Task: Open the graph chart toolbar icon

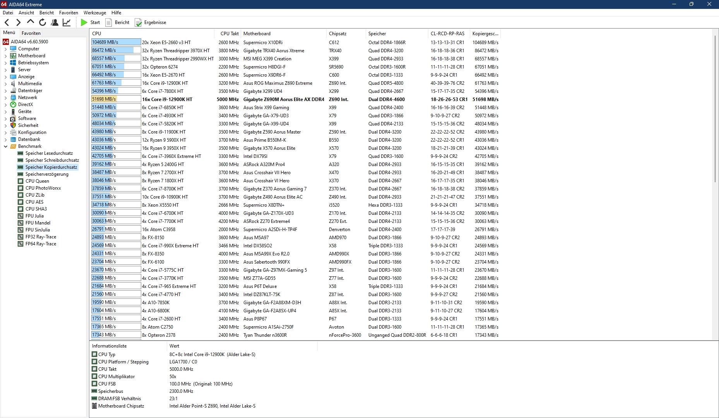Action: point(67,22)
